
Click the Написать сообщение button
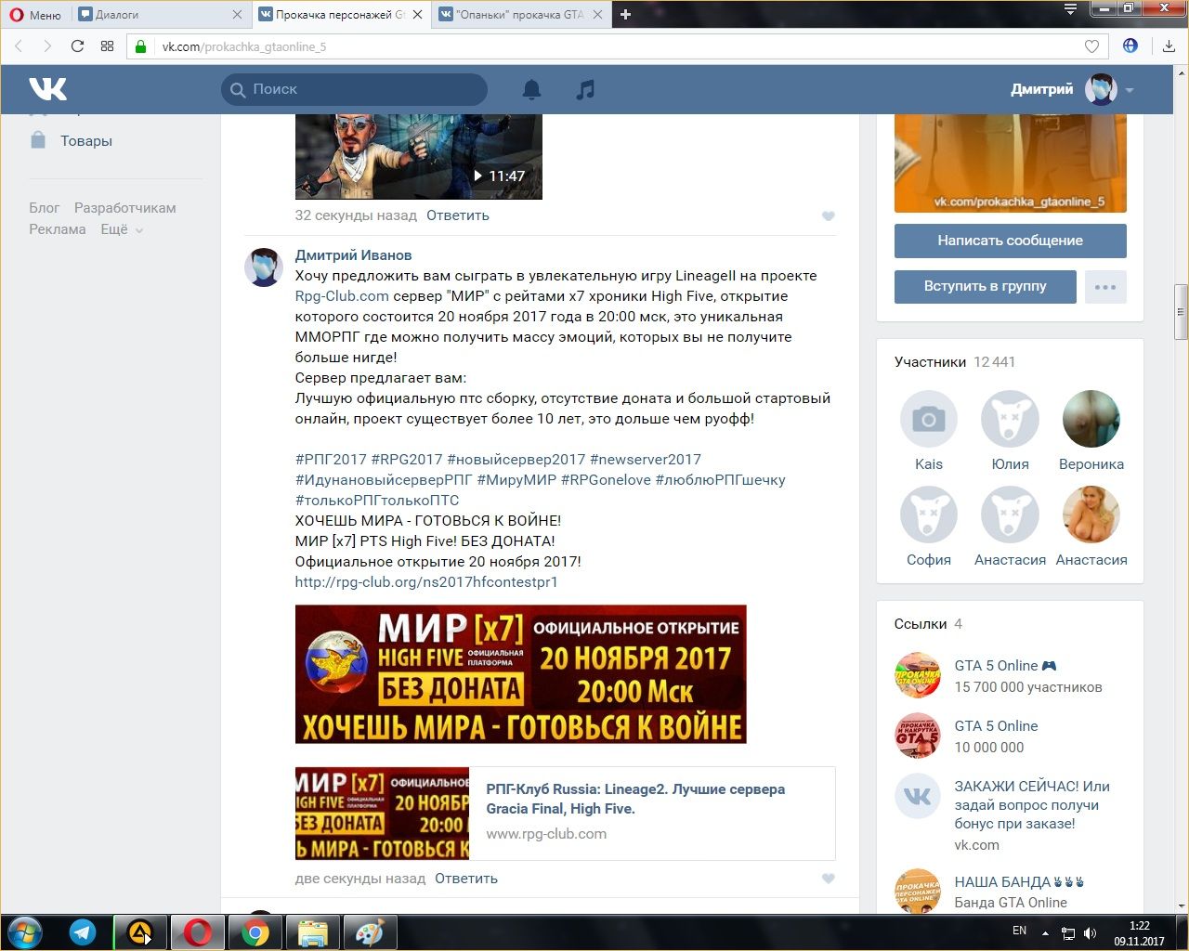tap(1010, 241)
